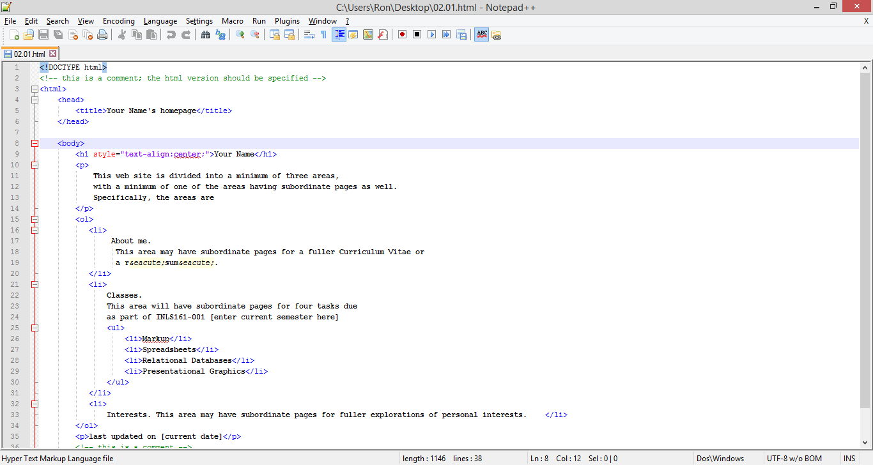Screen dimensions: 873x465
Task: Click the UTF-8 w/o BOM status field
Action: tap(794, 459)
